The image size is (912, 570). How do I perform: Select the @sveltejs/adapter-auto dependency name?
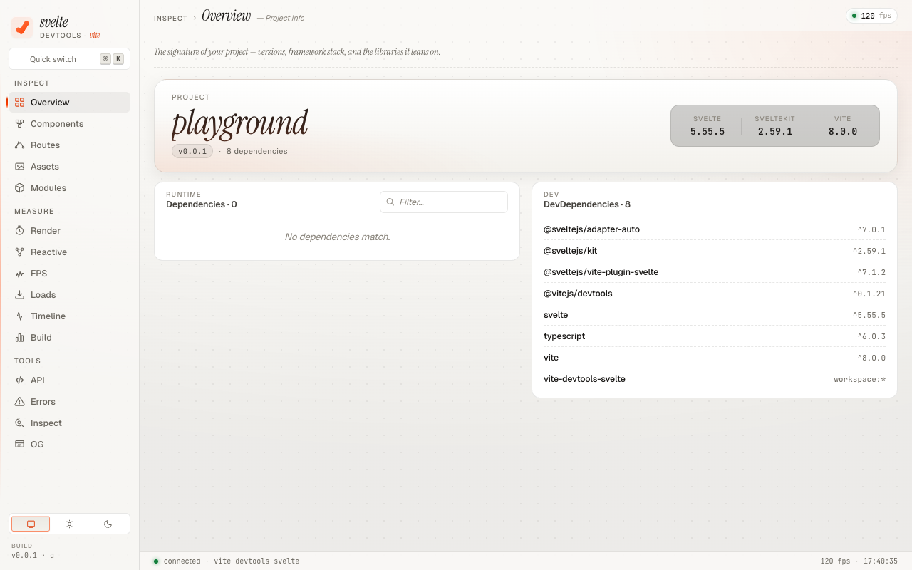pos(591,229)
